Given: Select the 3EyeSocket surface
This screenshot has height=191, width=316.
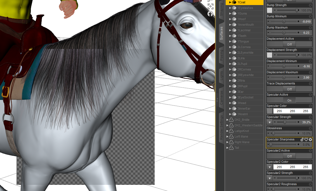Looking at the screenshot, I should 245,97.
